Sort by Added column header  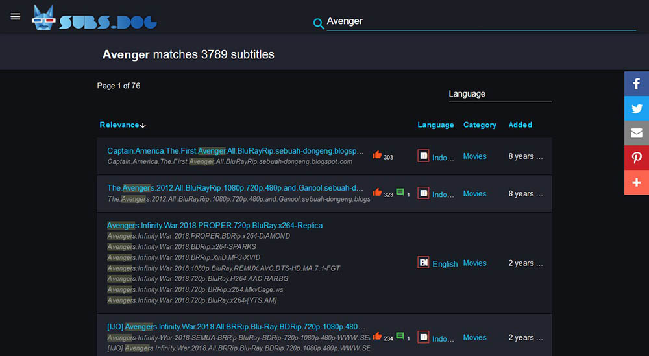click(520, 125)
